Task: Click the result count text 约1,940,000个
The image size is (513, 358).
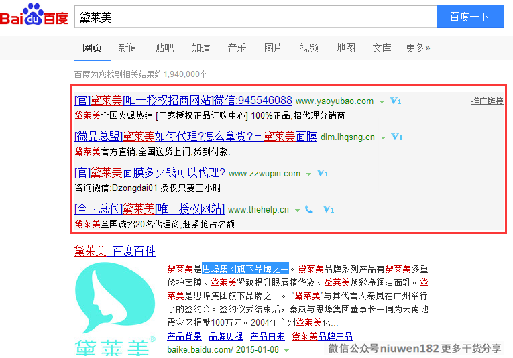Action: tap(181, 74)
